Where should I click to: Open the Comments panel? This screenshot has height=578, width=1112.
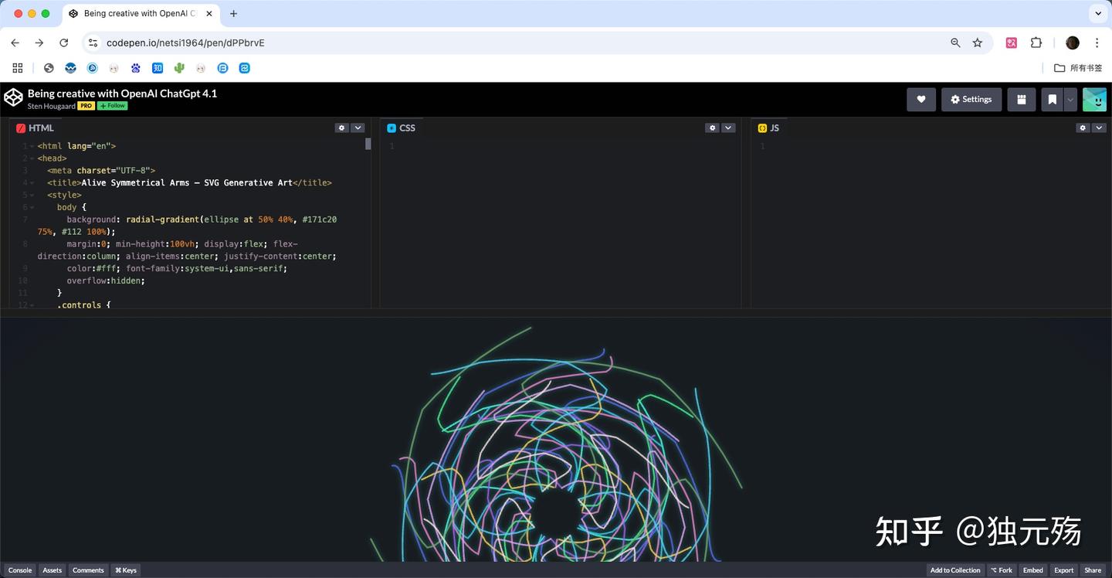pyautogui.click(x=88, y=570)
